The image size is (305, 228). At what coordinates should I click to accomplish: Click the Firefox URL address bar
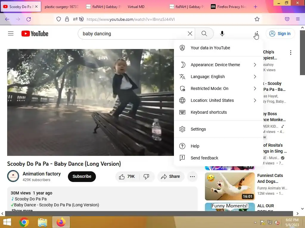(x=167, y=19)
